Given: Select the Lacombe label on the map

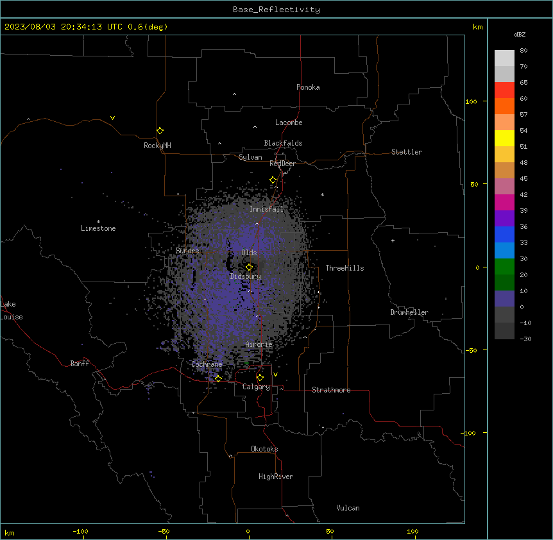Looking at the screenshot, I should point(289,122).
